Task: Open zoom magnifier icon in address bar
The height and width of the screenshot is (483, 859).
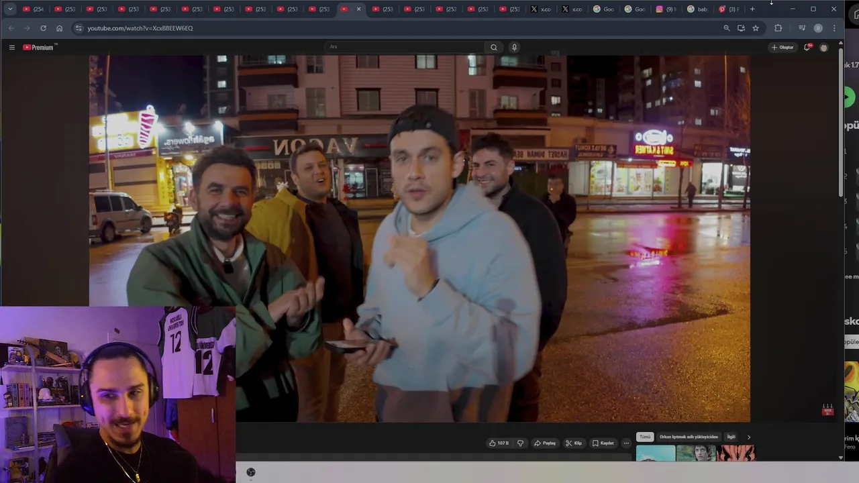Action: pyautogui.click(x=726, y=28)
